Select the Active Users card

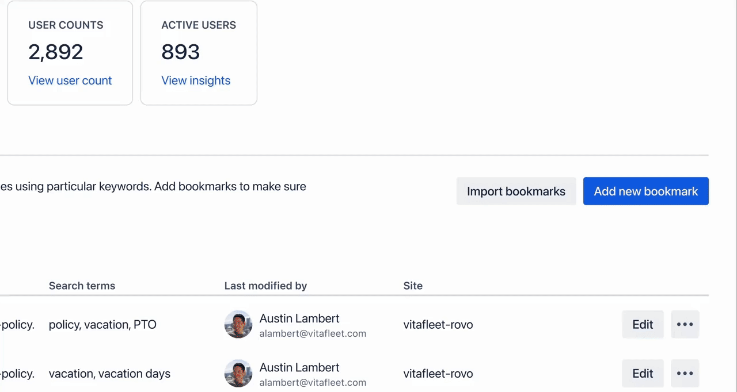(199, 52)
